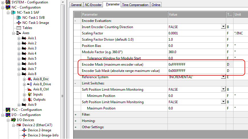The image size is (248, 139).
Task: Edit Encoder Mask value 0xFFFFFFFF
Action: pos(197,64)
